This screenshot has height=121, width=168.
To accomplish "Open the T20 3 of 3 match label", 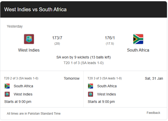I will click(x=105, y=78).
